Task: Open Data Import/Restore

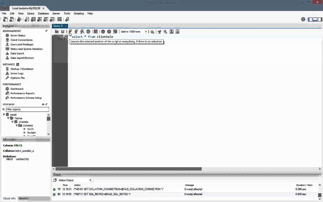Action: pyautogui.click(x=22, y=58)
